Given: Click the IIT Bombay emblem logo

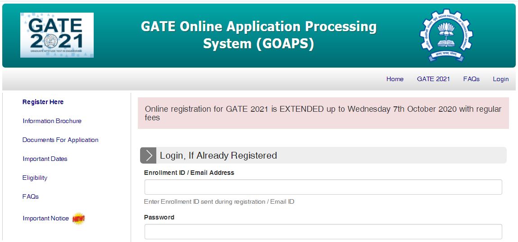Looking at the screenshot, I should (446, 35).
